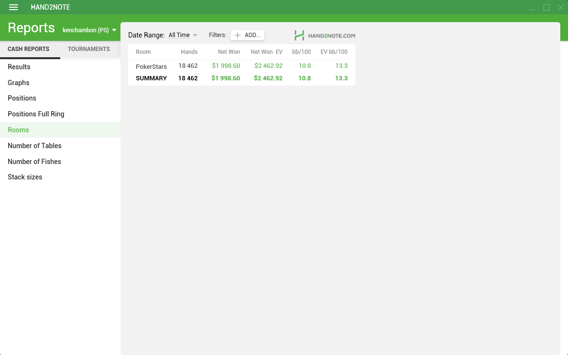Open the kenchambon (PS) player dropdown
The height and width of the screenshot is (355, 568).
[x=89, y=30]
